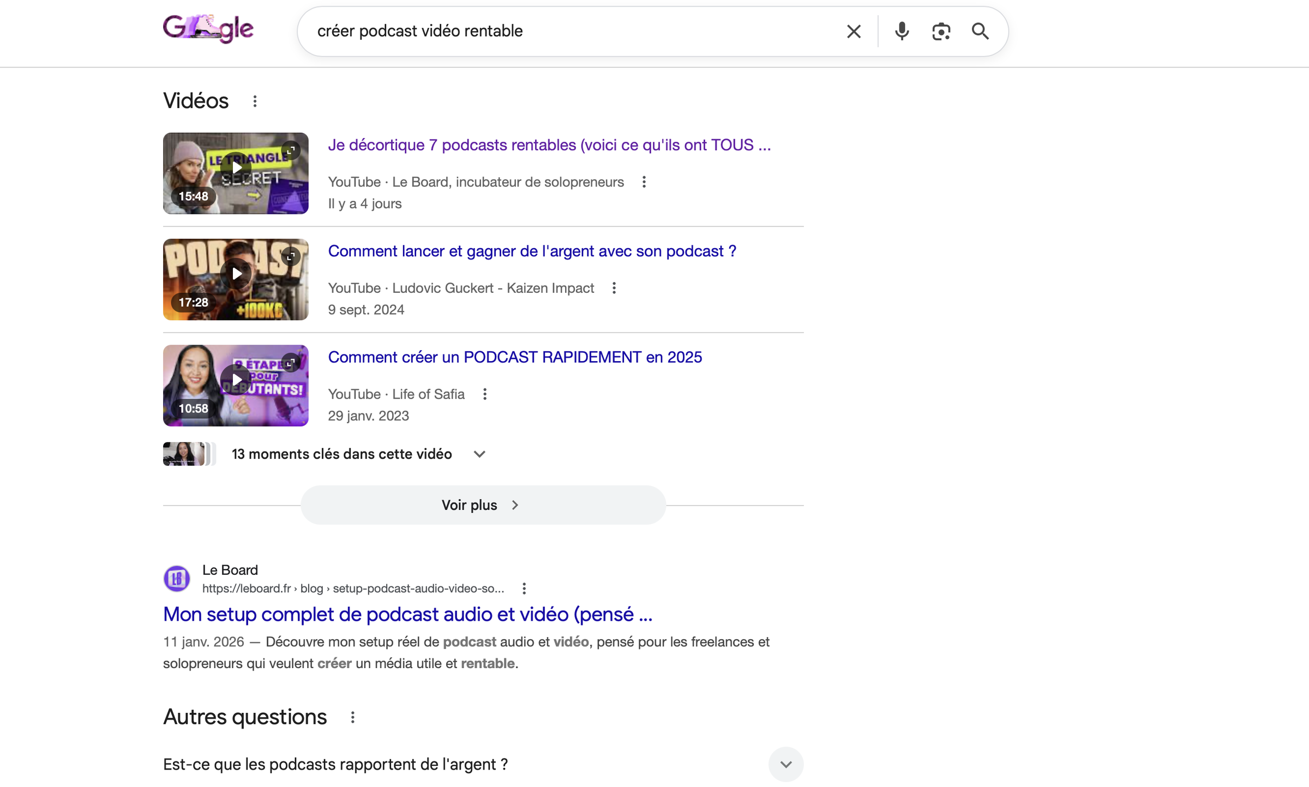
Task: Open 'Comment lancer et gagner de l'argent' link
Action: [532, 251]
